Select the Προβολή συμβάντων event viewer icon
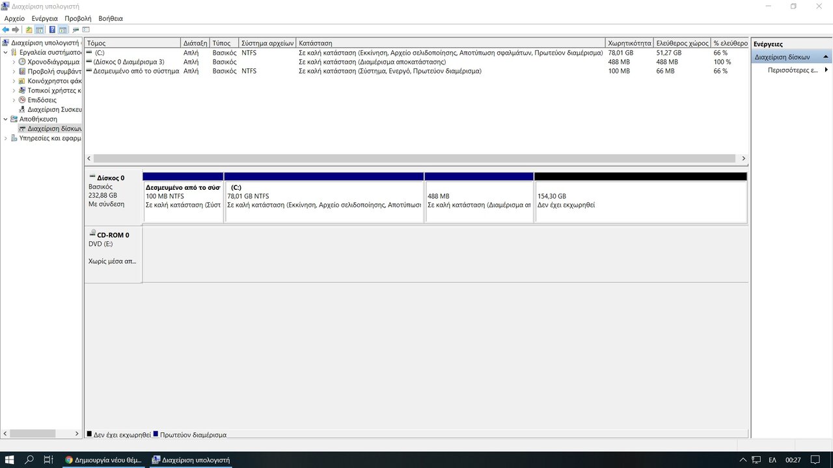The image size is (833, 468). point(22,71)
